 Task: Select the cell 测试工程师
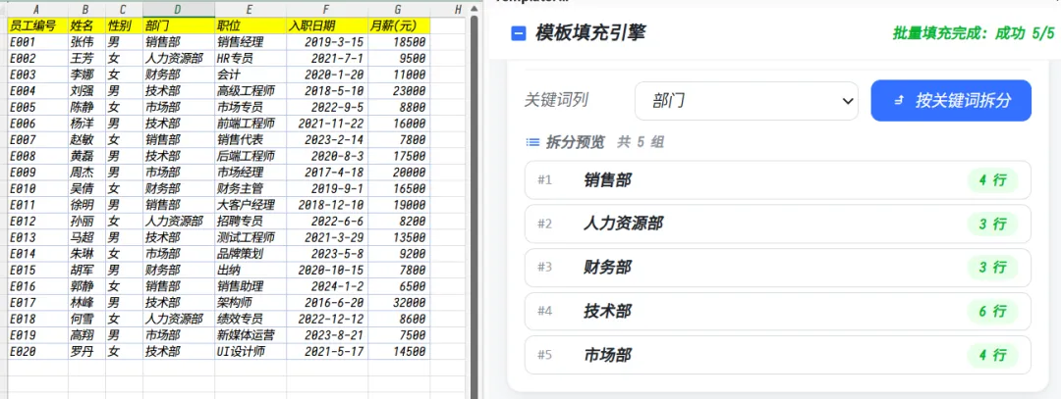pyautogui.click(x=251, y=237)
